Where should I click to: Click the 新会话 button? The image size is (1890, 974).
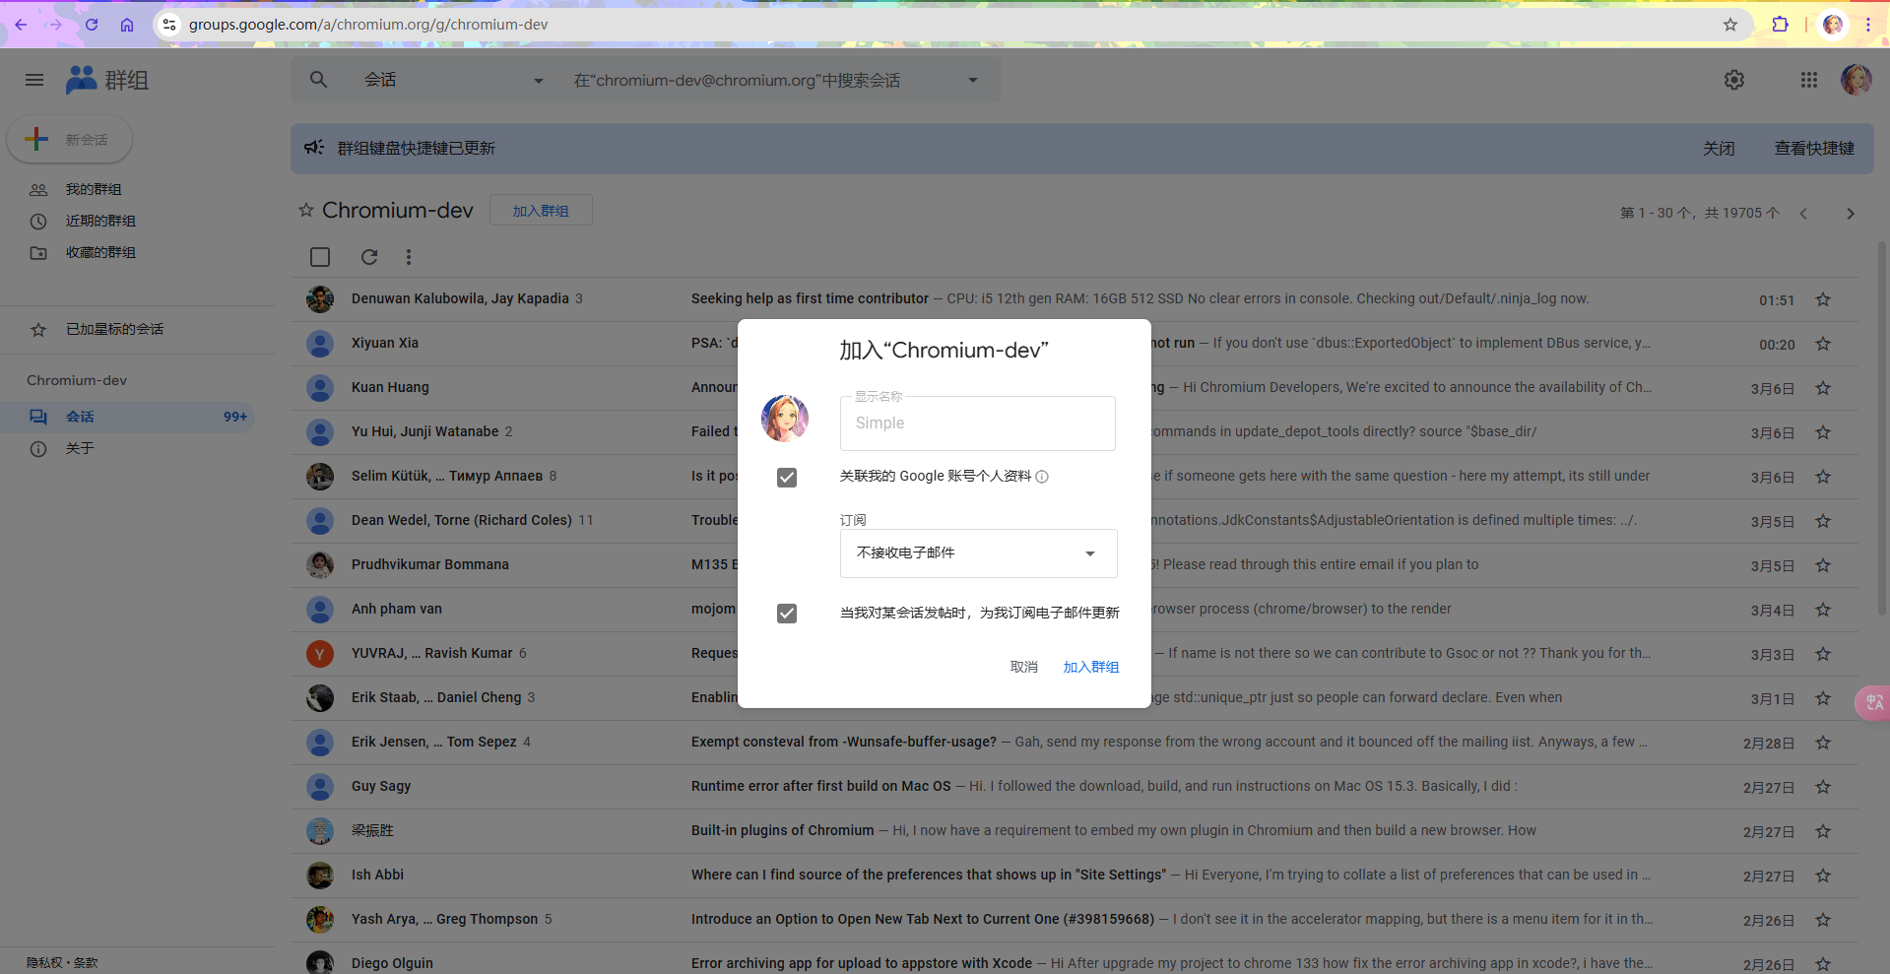pos(70,140)
